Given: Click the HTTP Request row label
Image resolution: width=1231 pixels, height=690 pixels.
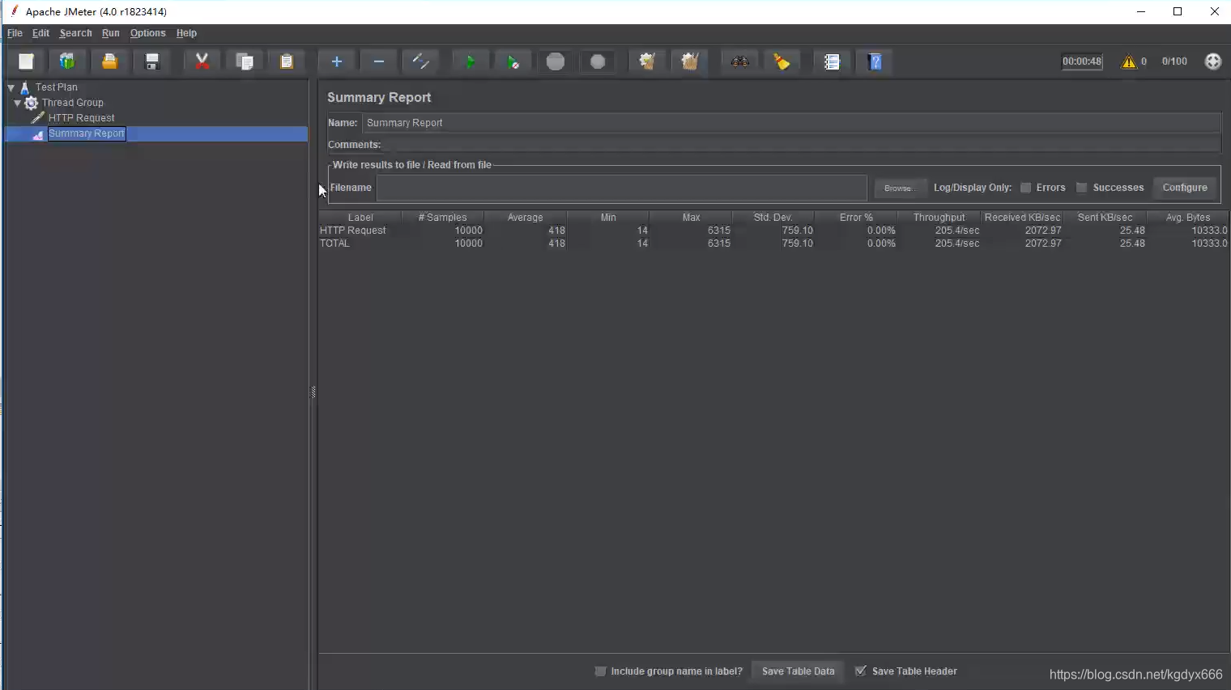Looking at the screenshot, I should [x=353, y=231].
